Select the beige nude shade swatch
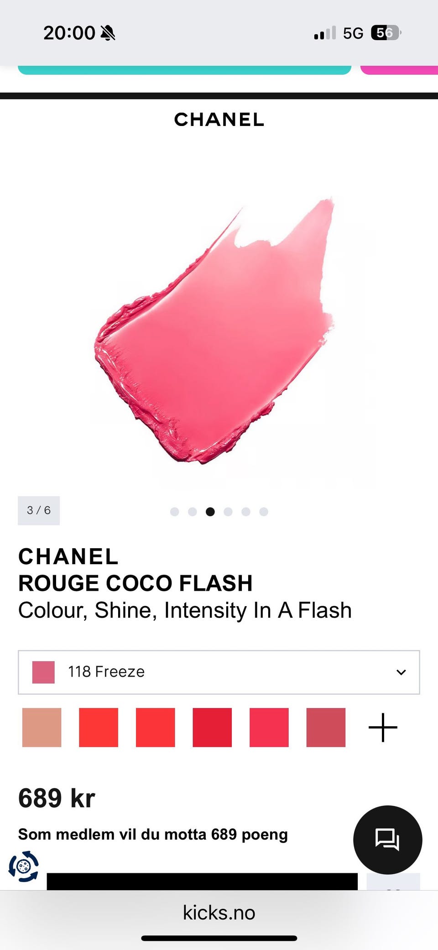The image size is (438, 950). tap(42, 727)
